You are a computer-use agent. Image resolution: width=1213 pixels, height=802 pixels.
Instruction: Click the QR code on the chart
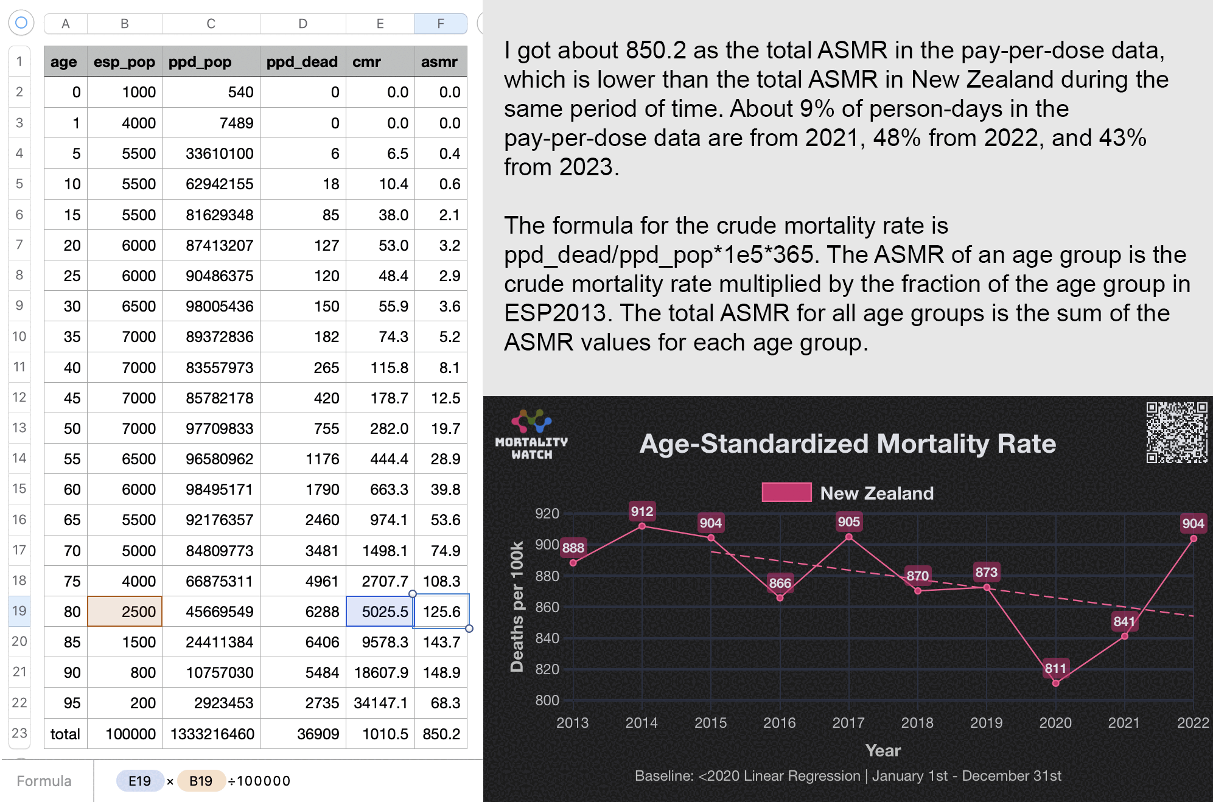pyautogui.click(x=1176, y=432)
